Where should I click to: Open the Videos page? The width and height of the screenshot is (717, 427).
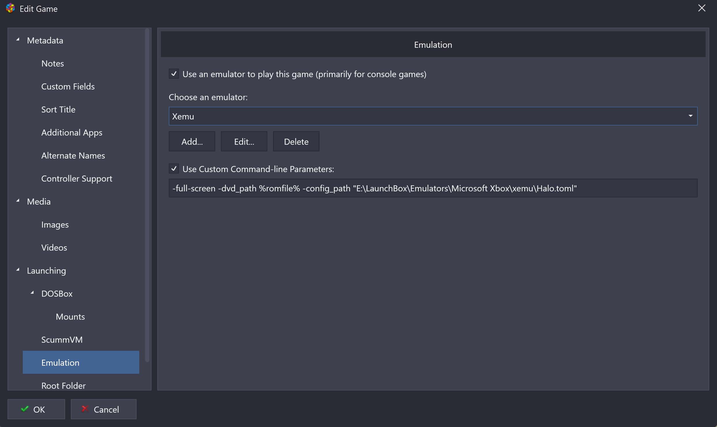click(x=54, y=248)
